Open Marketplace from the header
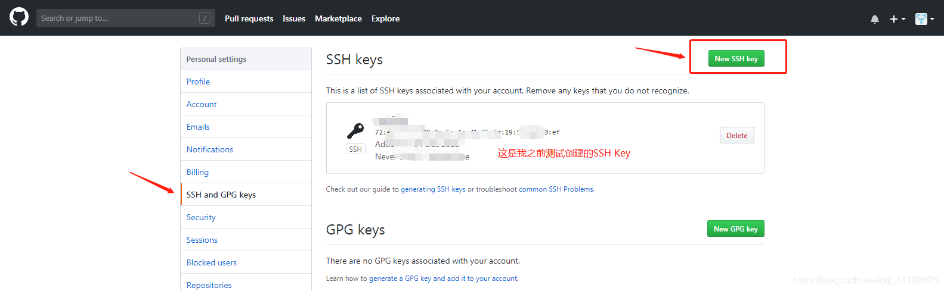Image resolution: width=944 pixels, height=291 pixels. click(x=338, y=18)
